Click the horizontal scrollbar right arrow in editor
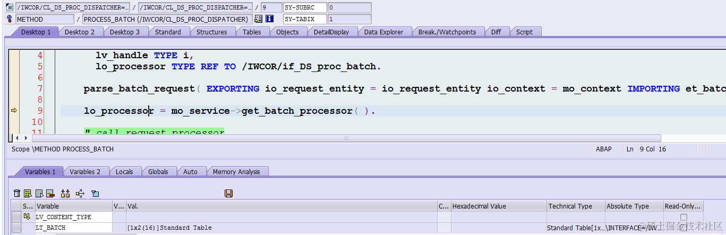The height and width of the screenshot is (235, 726). (25, 138)
